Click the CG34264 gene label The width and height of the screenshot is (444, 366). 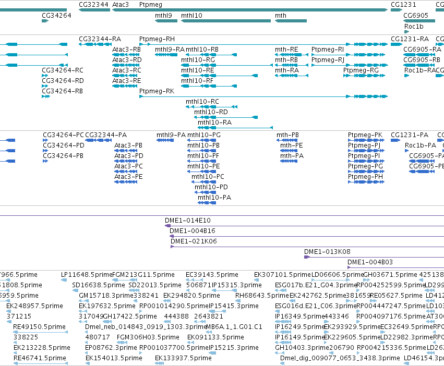tap(56, 16)
